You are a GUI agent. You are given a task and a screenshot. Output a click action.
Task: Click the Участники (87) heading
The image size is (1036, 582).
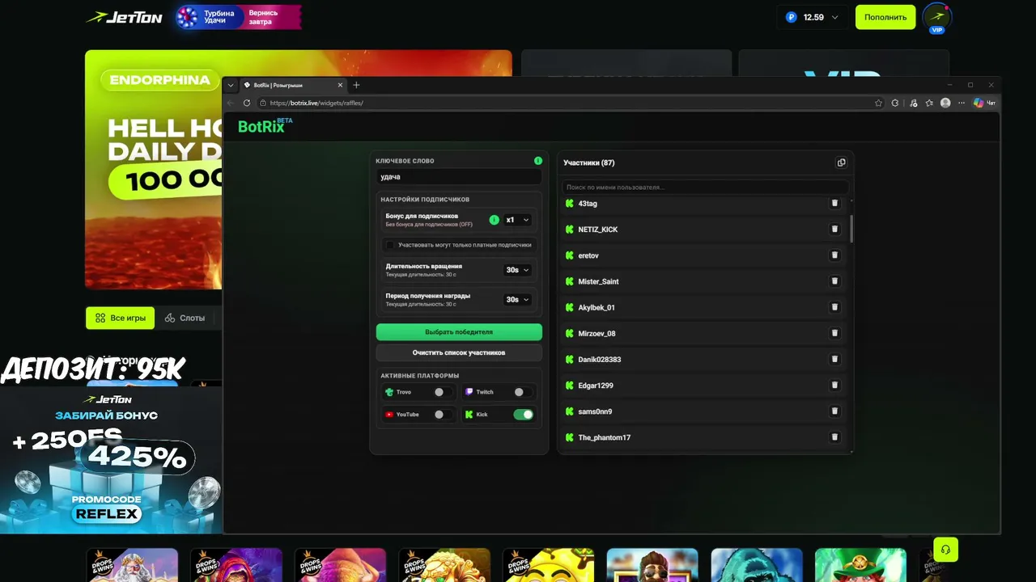tap(589, 162)
